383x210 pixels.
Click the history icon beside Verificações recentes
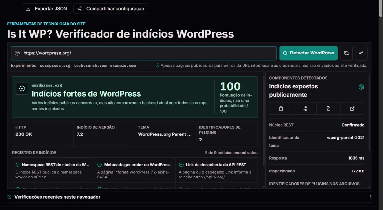point(10,197)
